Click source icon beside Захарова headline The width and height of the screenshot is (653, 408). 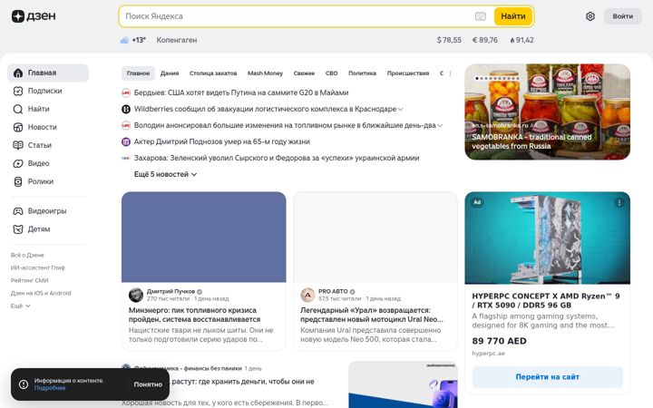point(126,158)
